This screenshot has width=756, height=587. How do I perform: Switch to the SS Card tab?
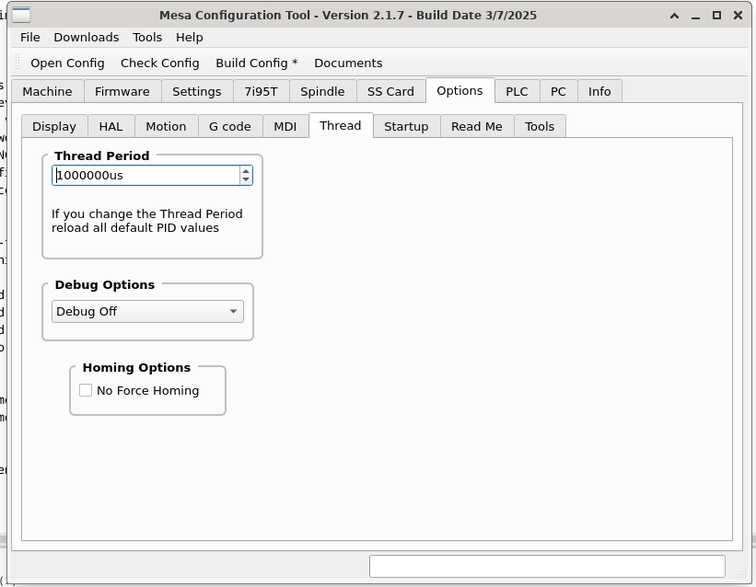[390, 92]
